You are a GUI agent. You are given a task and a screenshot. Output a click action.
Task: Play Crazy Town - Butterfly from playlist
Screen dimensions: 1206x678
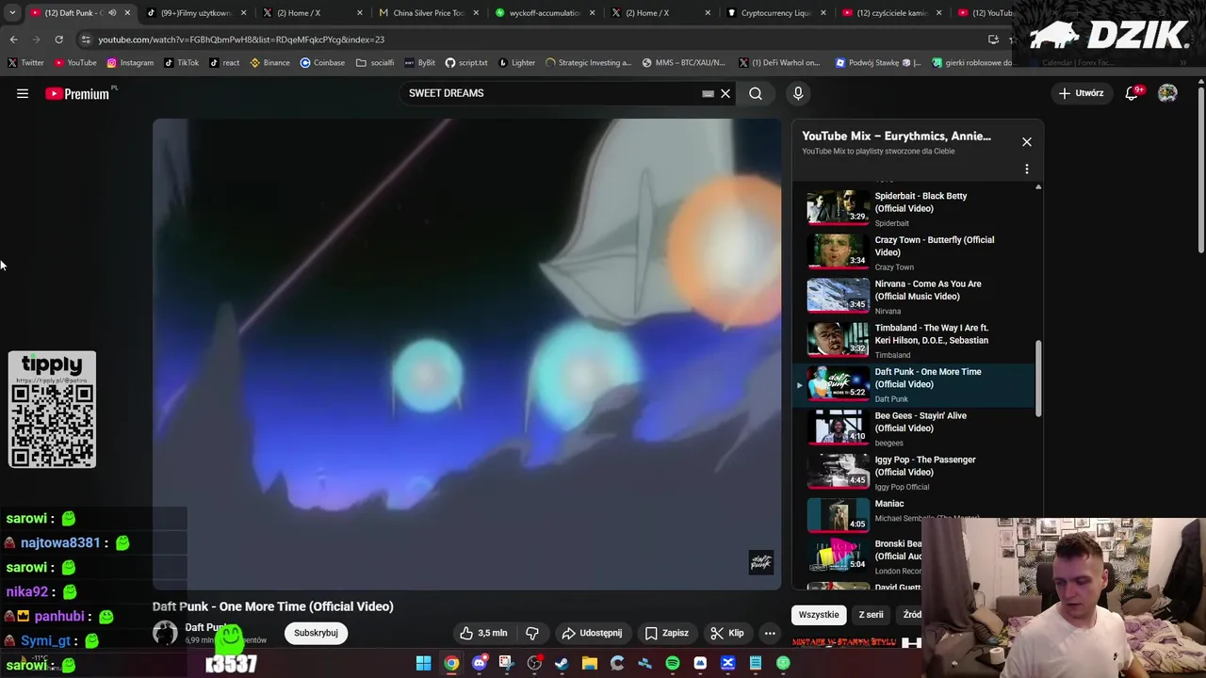click(914, 252)
